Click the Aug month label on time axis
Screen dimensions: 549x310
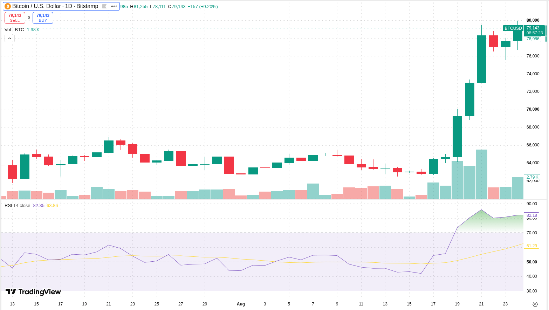241,304
